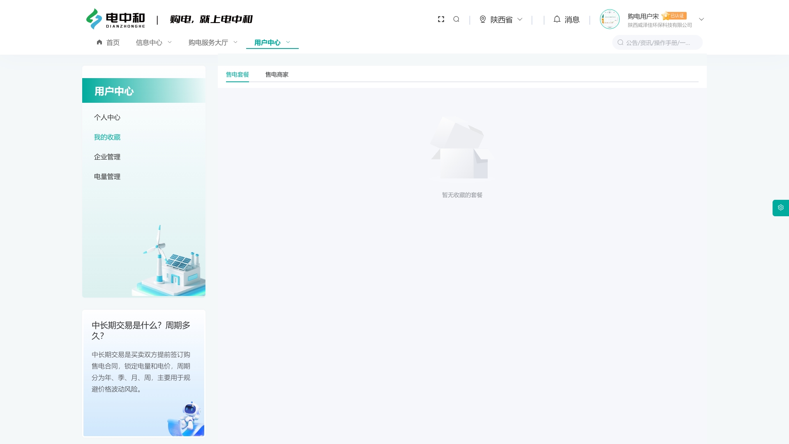Expand the user account dropdown arrow
The height and width of the screenshot is (444, 789).
pyautogui.click(x=701, y=19)
